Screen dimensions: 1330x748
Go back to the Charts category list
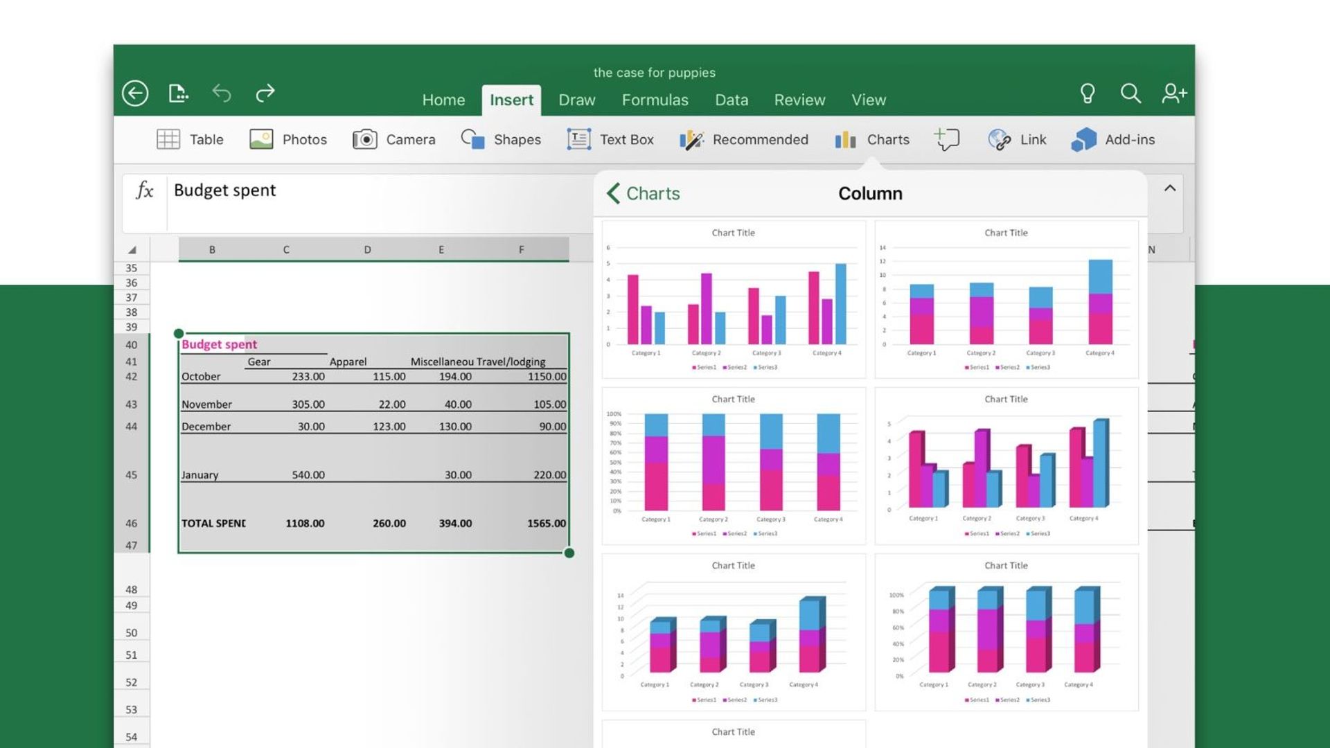(644, 193)
